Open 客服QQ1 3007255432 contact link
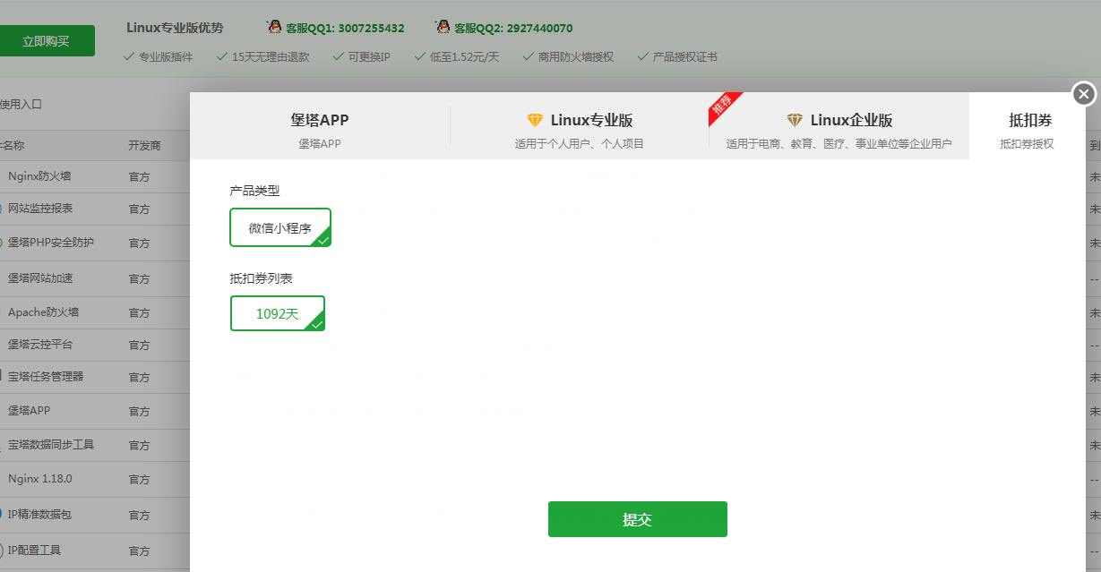 tap(345, 28)
